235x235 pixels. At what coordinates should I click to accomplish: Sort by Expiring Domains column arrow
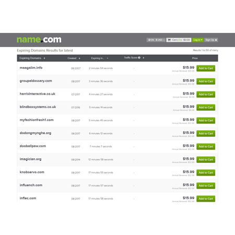click(44, 58)
